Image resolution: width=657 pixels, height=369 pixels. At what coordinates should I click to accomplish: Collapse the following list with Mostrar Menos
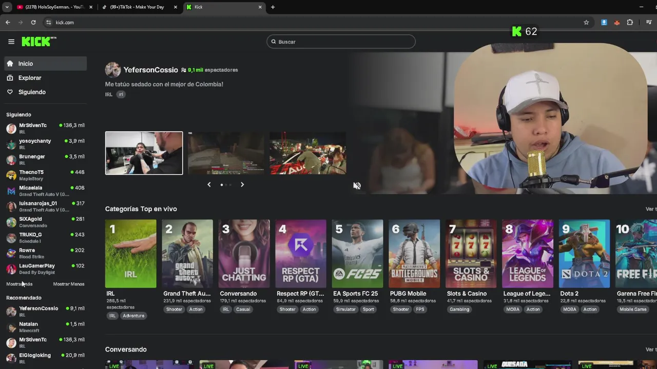point(69,284)
